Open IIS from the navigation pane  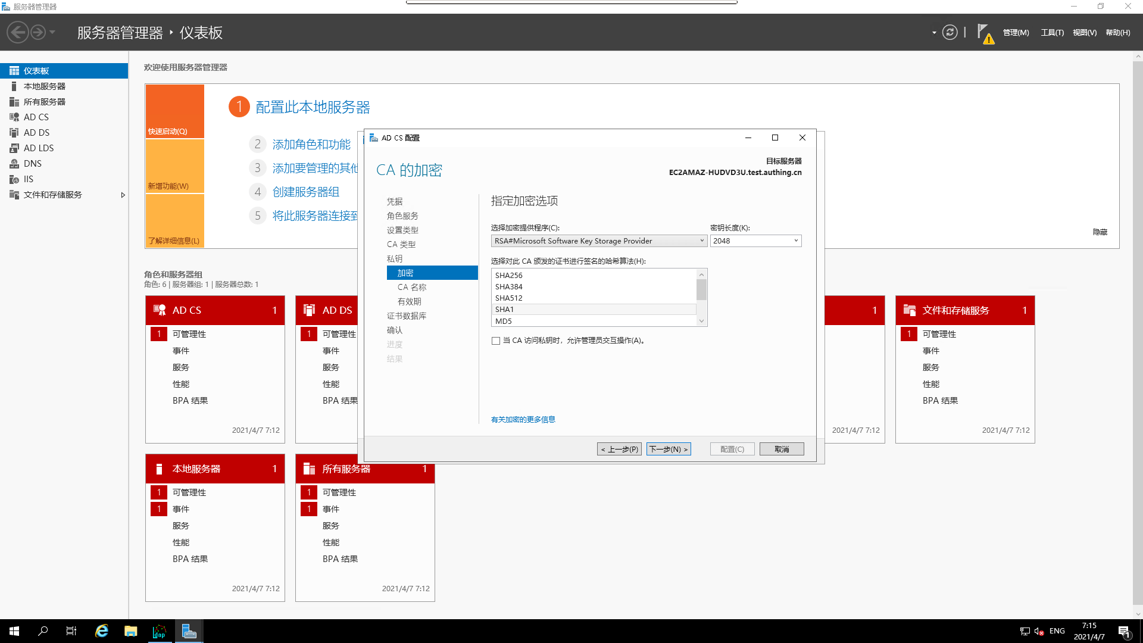coord(27,179)
